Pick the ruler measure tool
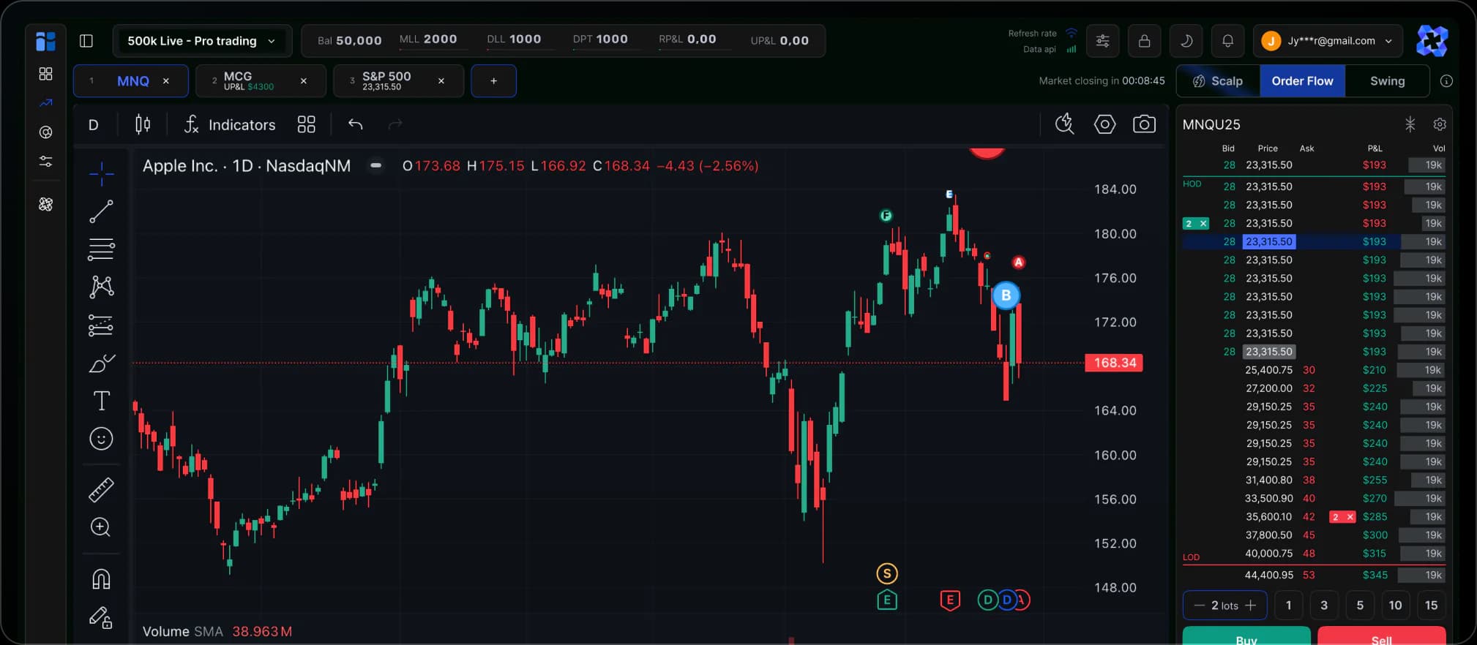The height and width of the screenshot is (645, 1477). click(x=101, y=489)
